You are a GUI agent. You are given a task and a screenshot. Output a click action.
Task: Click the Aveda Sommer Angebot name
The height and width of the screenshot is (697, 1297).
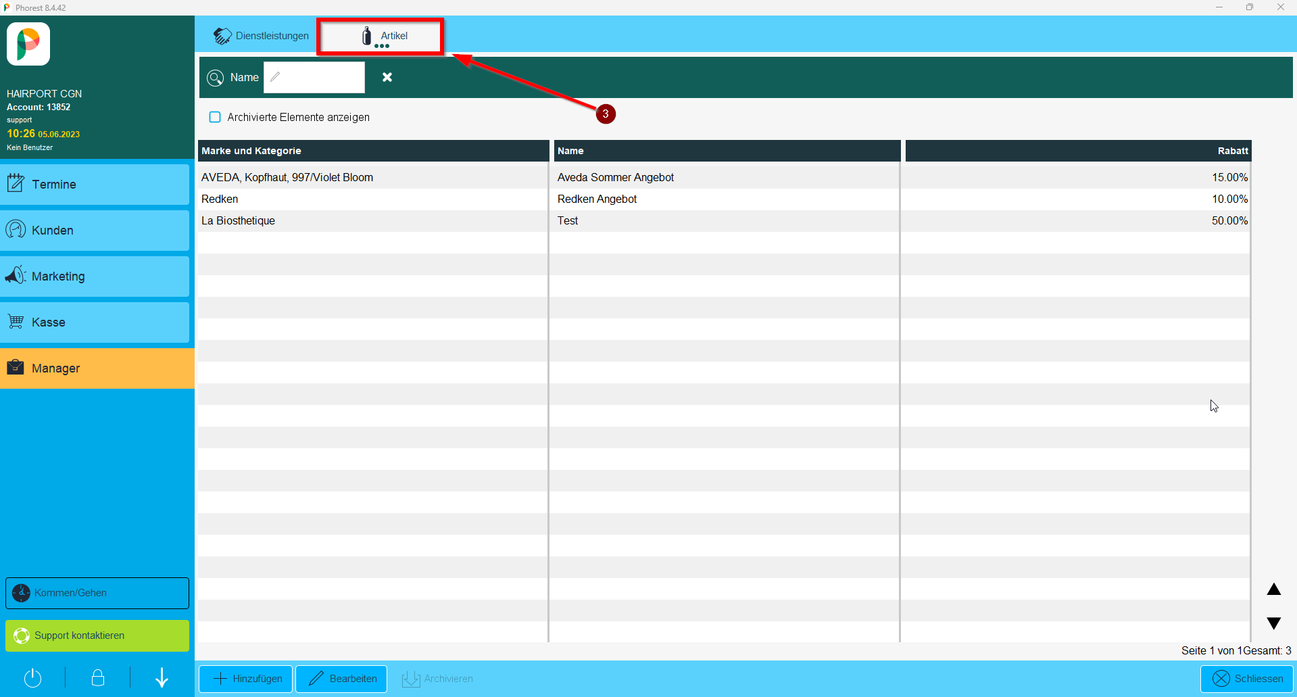[616, 177]
